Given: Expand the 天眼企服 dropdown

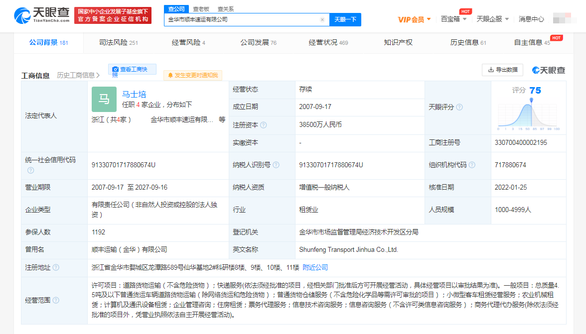Looking at the screenshot, I should (492, 19).
